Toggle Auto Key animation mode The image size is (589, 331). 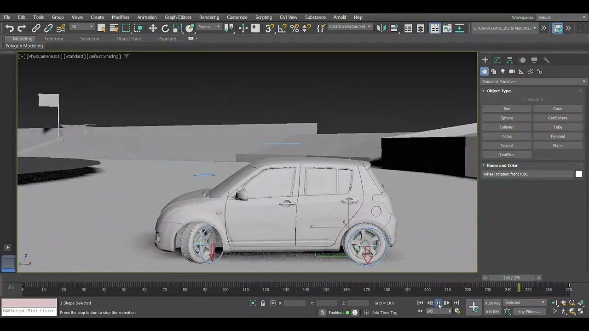click(x=492, y=302)
